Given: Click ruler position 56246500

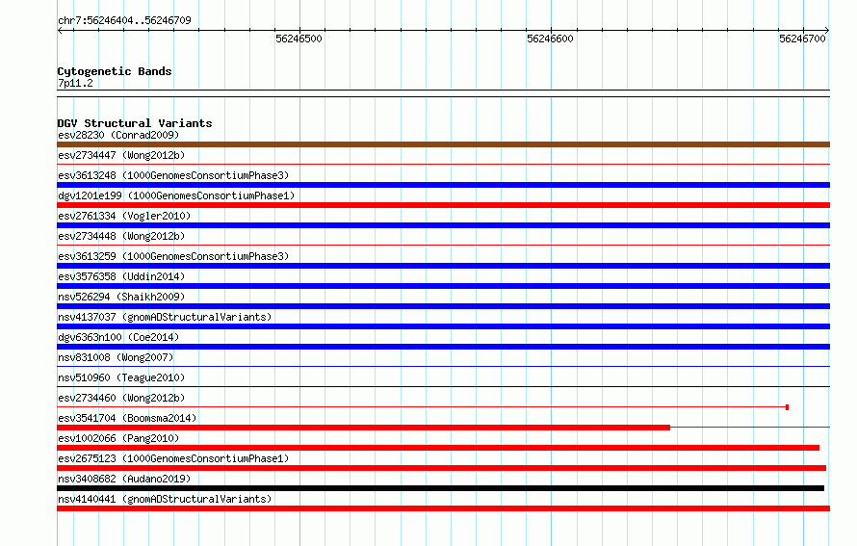Looking at the screenshot, I should [x=299, y=39].
